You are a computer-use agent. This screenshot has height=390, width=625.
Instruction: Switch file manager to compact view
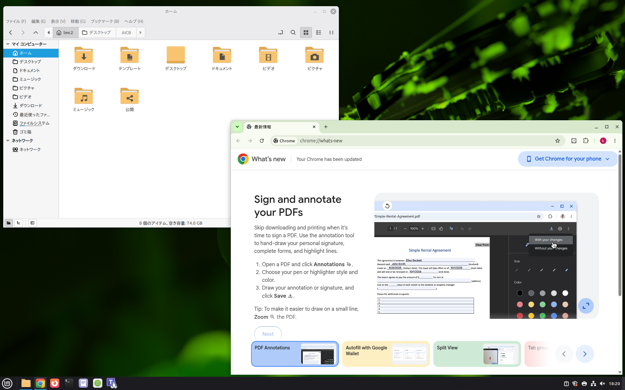[331, 32]
